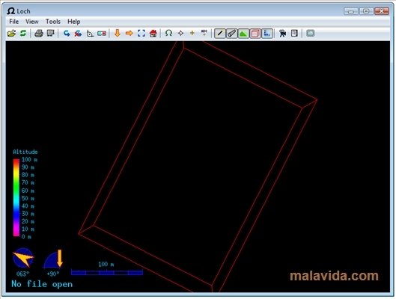The width and height of the screenshot is (396, 299).
Task: Open the File menu
Action: (x=14, y=22)
